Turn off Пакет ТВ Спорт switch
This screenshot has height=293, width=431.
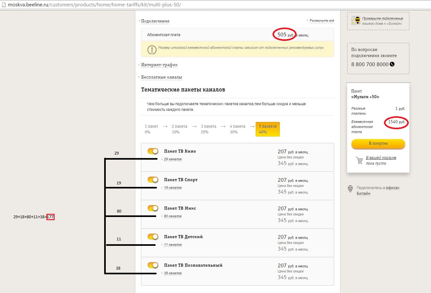153,180
